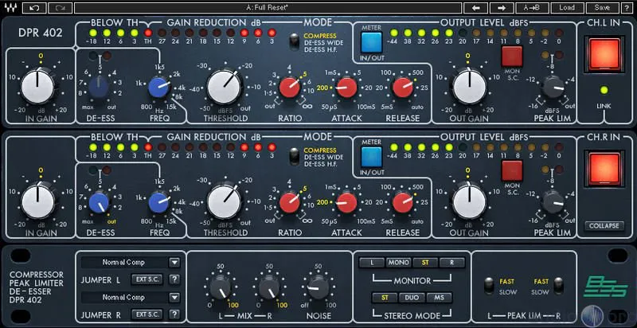Viewport: 637px width, 328px height.
Task: Flip the left channel MODE switch
Action: point(293,43)
